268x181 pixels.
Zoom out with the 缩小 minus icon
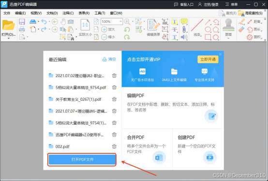[x=104, y=37]
